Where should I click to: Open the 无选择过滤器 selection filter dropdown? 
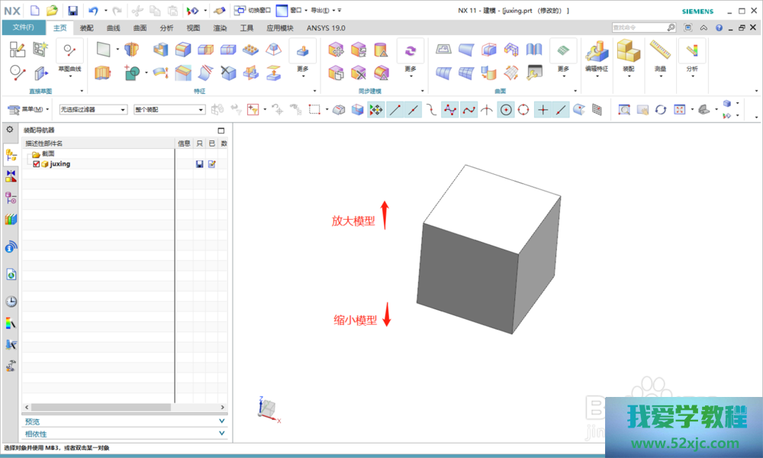pyautogui.click(x=93, y=110)
